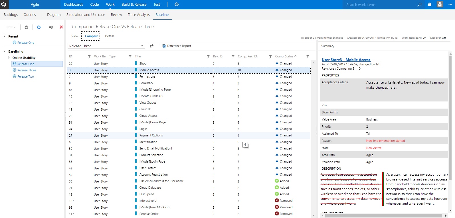Screen dimensions: 455x218
Task: Select Release One under Online Usability
Action: (x=26, y=64)
